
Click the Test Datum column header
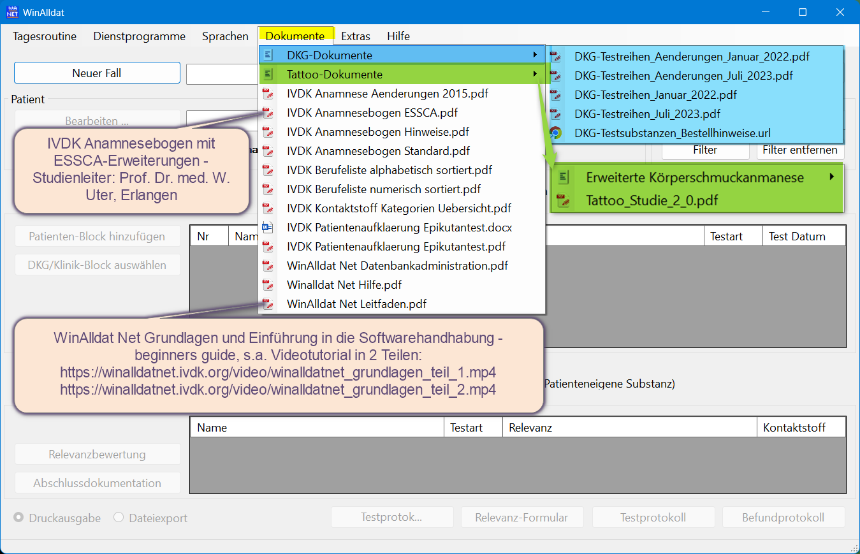(x=797, y=237)
